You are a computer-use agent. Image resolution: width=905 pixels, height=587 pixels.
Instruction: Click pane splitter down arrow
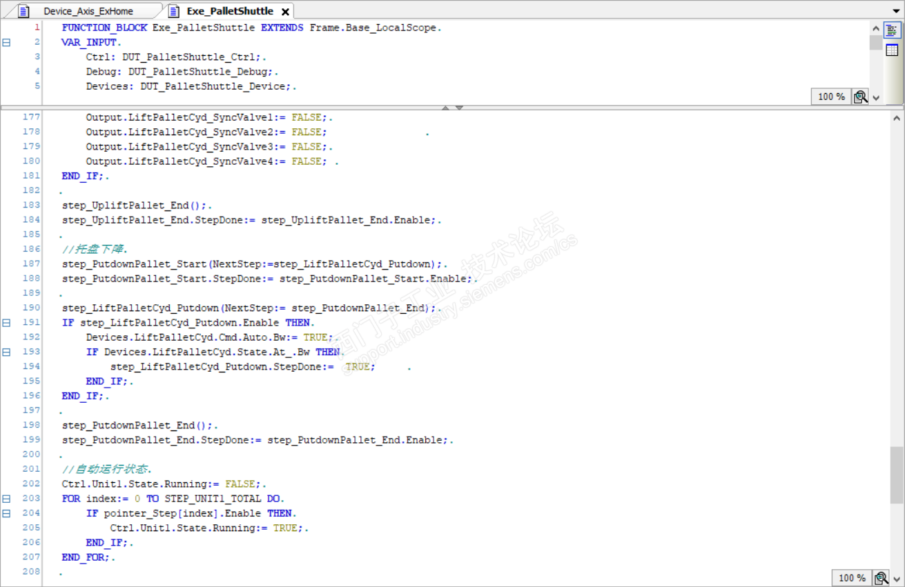pyautogui.click(x=459, y=108)
